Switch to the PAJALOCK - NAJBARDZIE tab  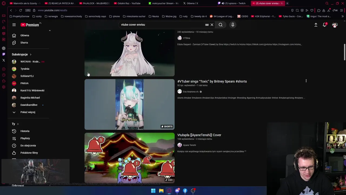(95, 3)
